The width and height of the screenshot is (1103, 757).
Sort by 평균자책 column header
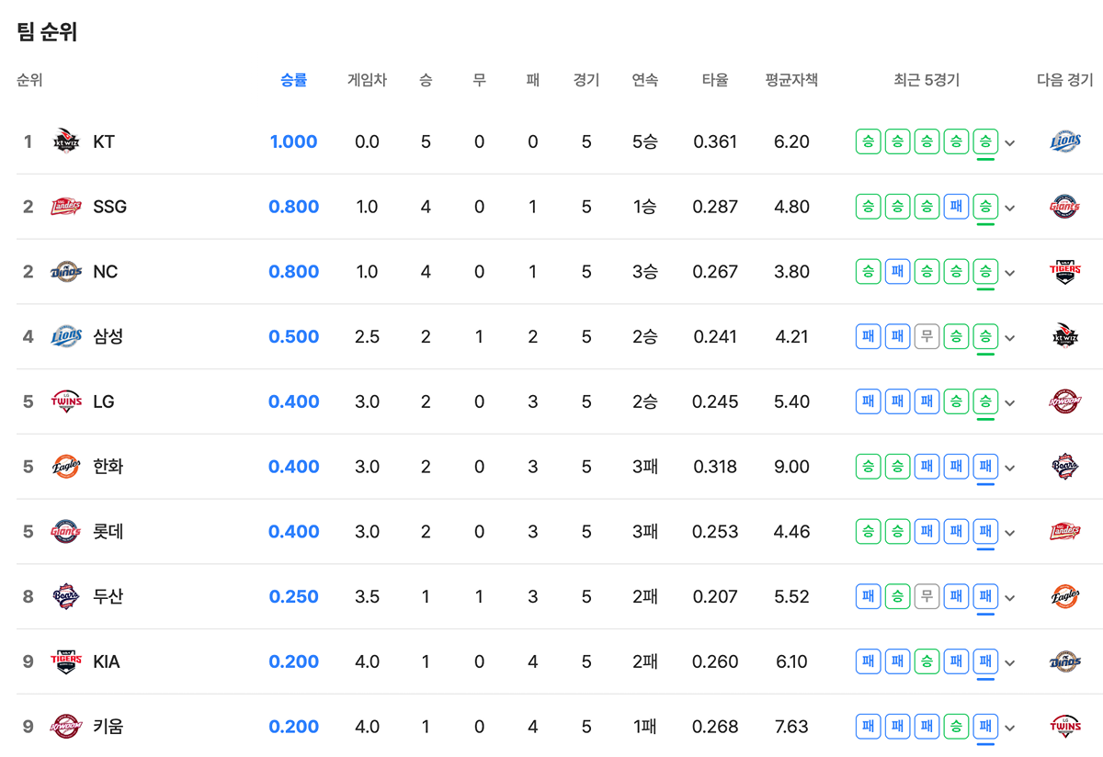coord(790,80)
